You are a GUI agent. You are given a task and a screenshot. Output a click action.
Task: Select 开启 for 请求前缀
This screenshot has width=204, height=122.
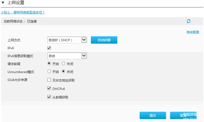tap(49, 64)
